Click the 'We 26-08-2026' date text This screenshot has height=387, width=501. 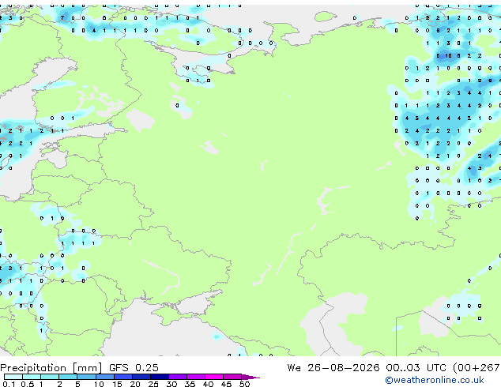[333, 367]
